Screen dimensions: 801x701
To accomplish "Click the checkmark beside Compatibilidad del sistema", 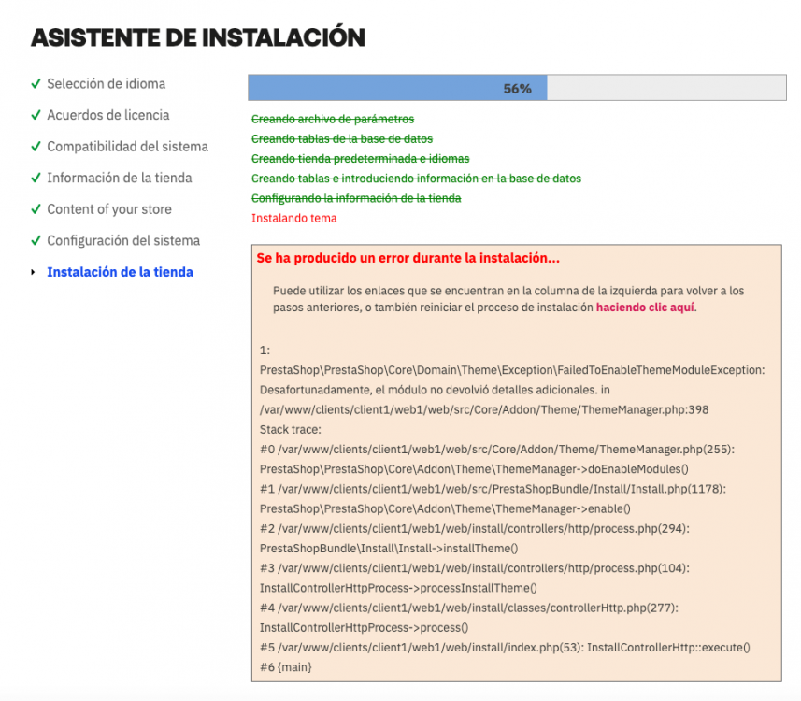I will [x=36, y=147].
